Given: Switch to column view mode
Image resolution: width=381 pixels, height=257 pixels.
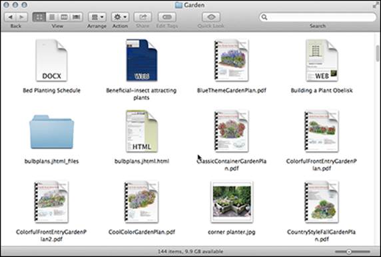Looking at the screenshot, I should pos(64,17).
